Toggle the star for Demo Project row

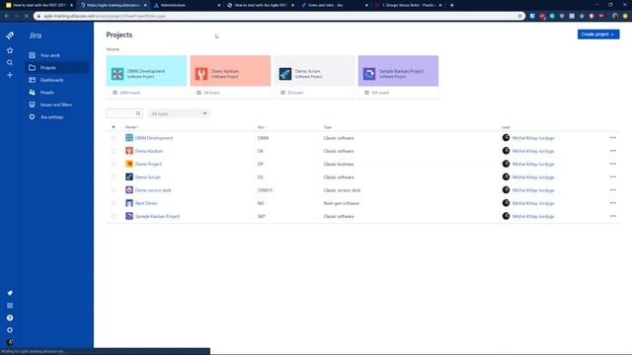(x=114, y=164)
